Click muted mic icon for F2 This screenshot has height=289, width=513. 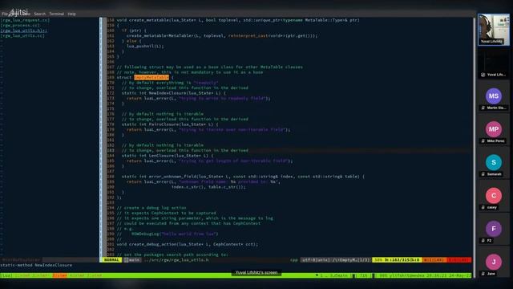(x=483, y=241)
